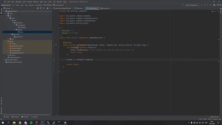This screenshot has height=125, width=222.
Task: Click the Build project hammer icon
Action: (x=182, y=5)
